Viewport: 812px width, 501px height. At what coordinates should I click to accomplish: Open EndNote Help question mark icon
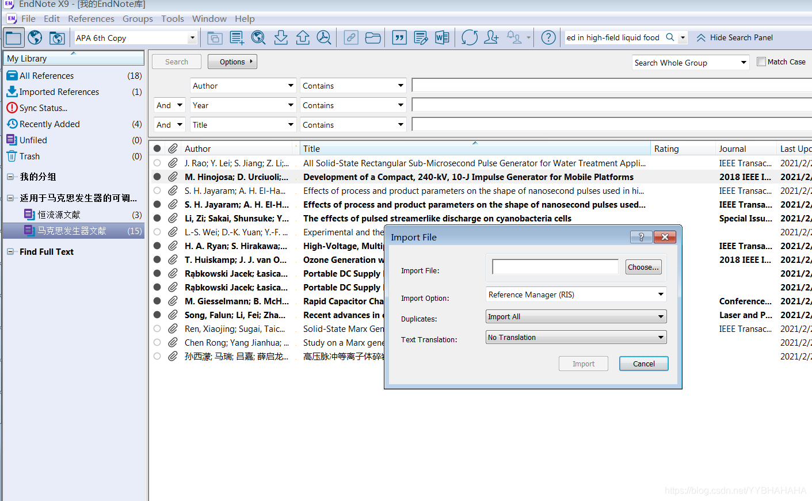pyautogui.click(x=549, y=38)
